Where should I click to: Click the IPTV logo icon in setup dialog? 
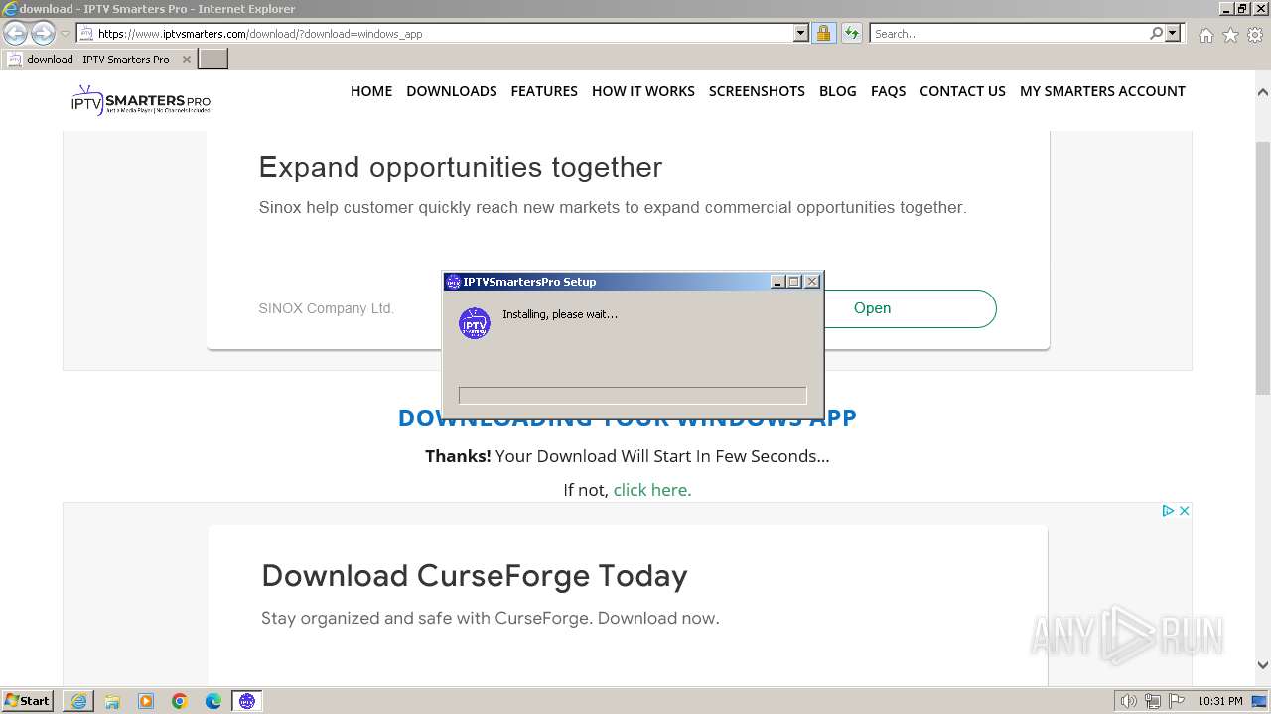click(475, 323)
